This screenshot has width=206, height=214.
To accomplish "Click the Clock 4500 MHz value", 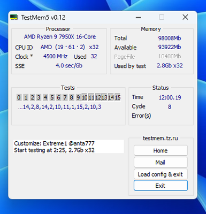I will [x=55, y=56].
